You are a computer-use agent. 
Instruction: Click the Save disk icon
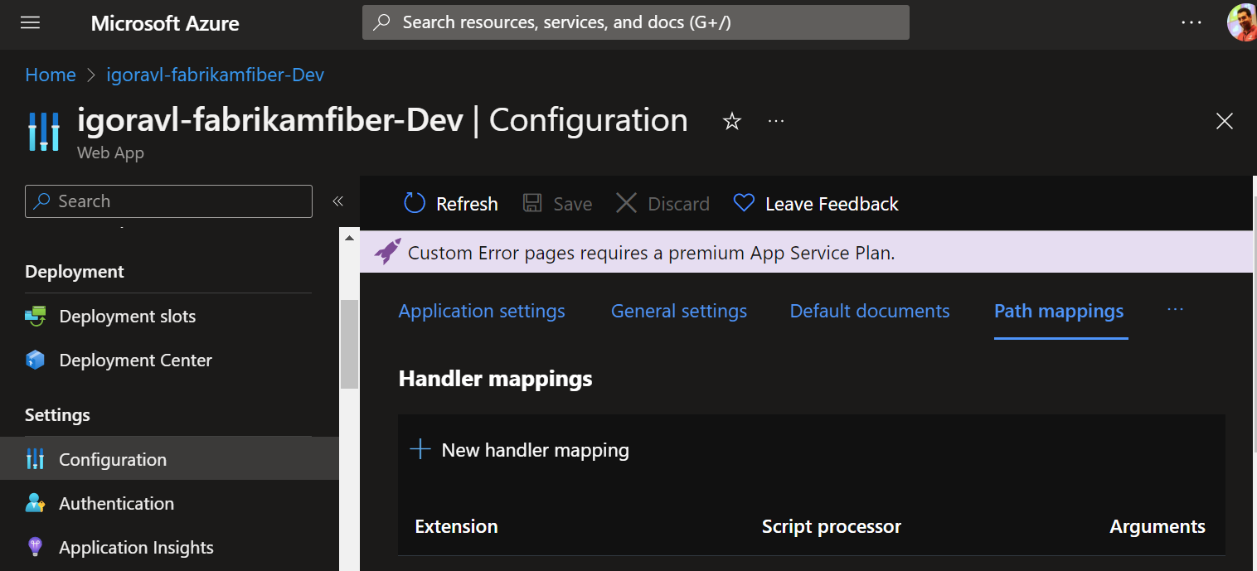coord(532,203)
